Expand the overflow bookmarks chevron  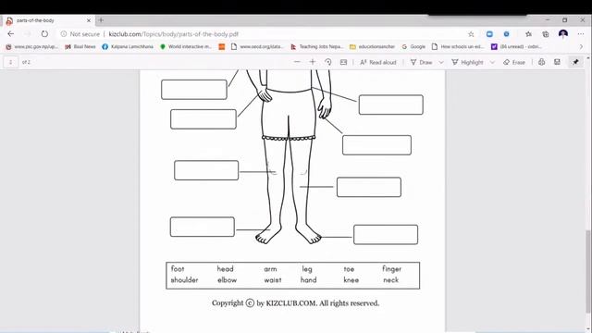pos(581,46)
